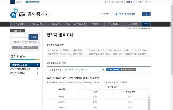Open the 확인서발급 menu
Image resolution: width=173 pixels, height=110 pixels.
[x=57, y=24]
